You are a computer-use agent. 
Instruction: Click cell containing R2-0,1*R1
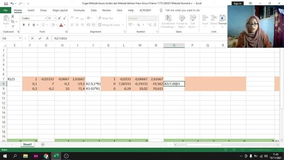93,84
